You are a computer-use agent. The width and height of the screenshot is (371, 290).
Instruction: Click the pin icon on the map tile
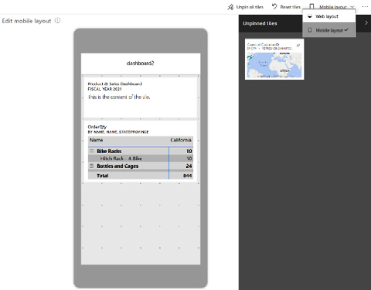(298, 45)
